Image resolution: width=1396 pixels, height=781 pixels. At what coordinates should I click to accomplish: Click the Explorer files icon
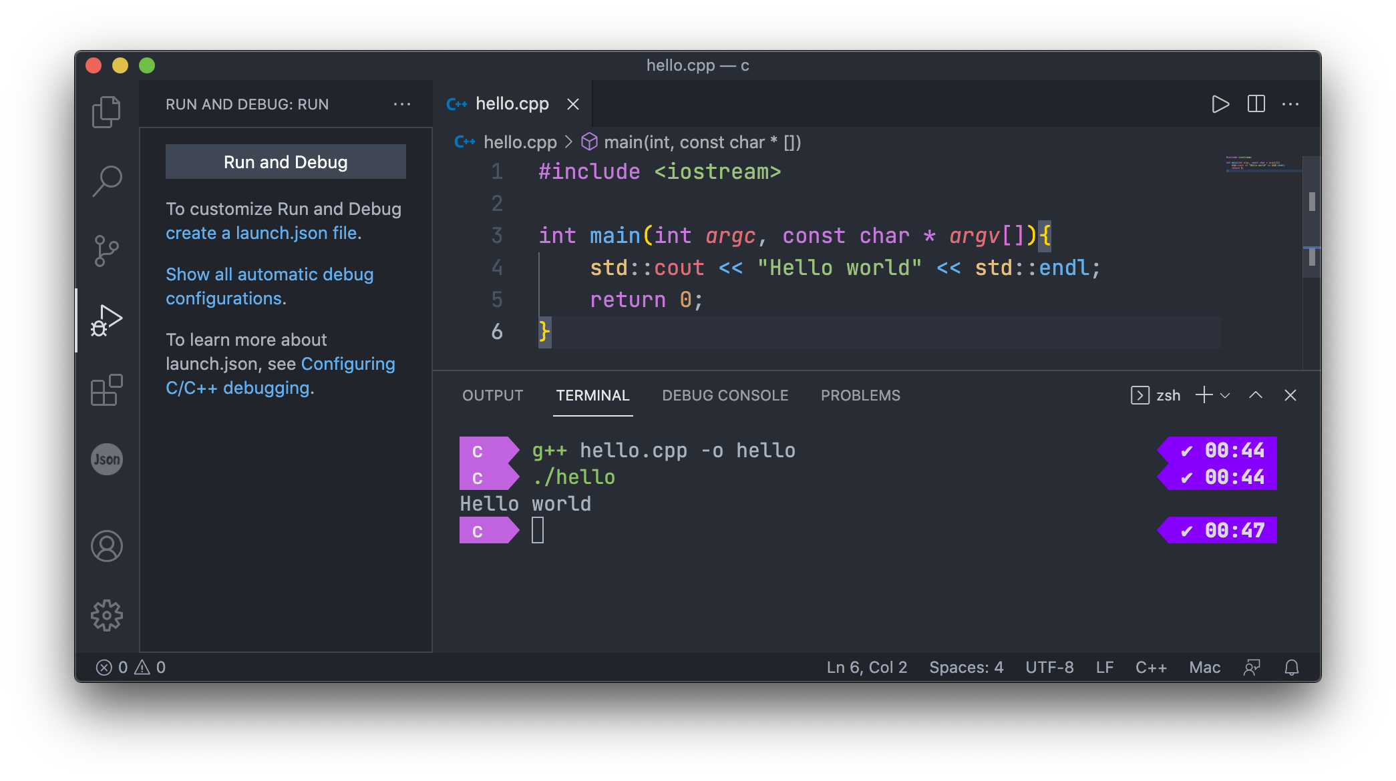click(x=108, y=109)
